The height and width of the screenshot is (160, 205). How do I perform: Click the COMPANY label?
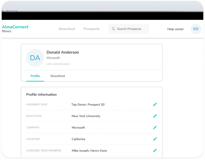[x=33, y=128]
